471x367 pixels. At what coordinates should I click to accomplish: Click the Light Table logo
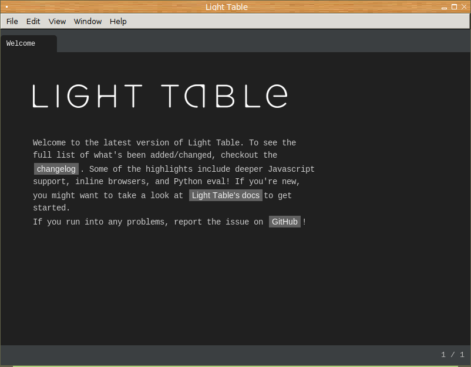160,96
